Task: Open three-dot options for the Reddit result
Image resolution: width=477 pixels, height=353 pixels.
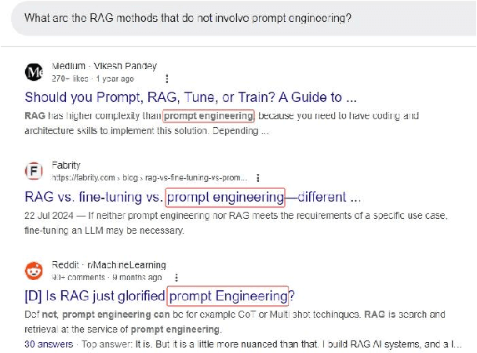Action: tap(176, 278)
